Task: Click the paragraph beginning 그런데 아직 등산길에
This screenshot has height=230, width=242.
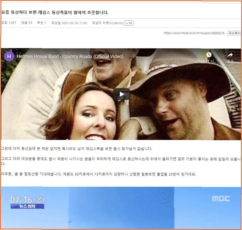Action: tap(77, 149)
